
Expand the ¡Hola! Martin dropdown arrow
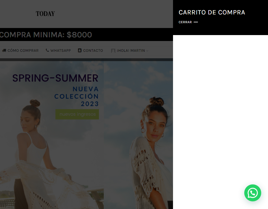147,51
